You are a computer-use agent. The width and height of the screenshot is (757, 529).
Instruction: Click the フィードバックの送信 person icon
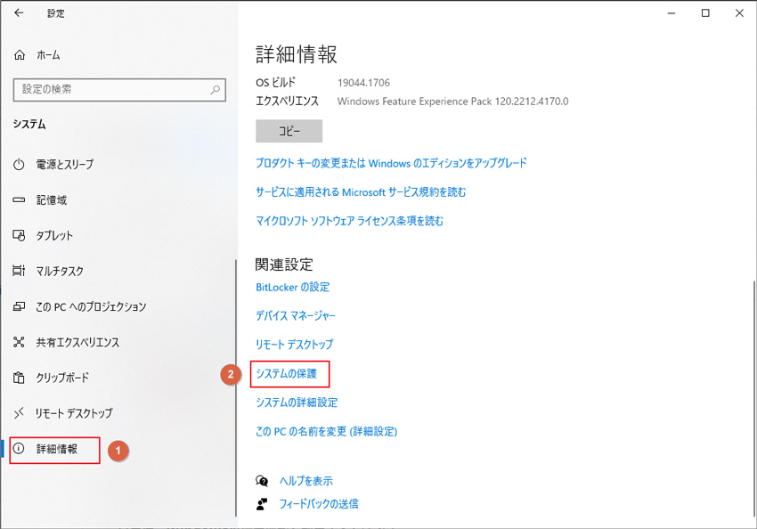tap(262, 504)
